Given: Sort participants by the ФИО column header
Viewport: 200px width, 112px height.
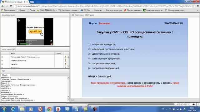Looking at the screenshot, I should [x=32, y=54].
